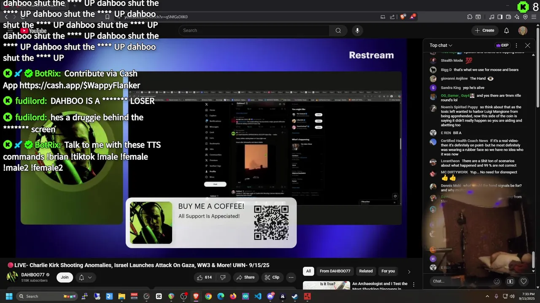Open YouTube notifications bell at top
The height and width of the screenshot is (303, 540).
[x=507, y=30]
